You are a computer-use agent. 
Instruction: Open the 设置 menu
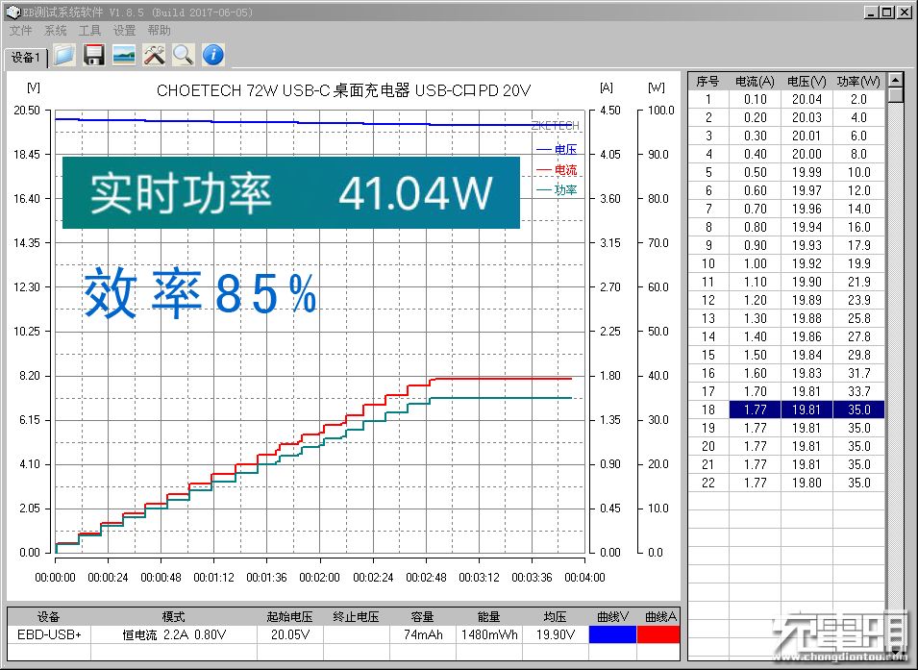click(124, 31)
